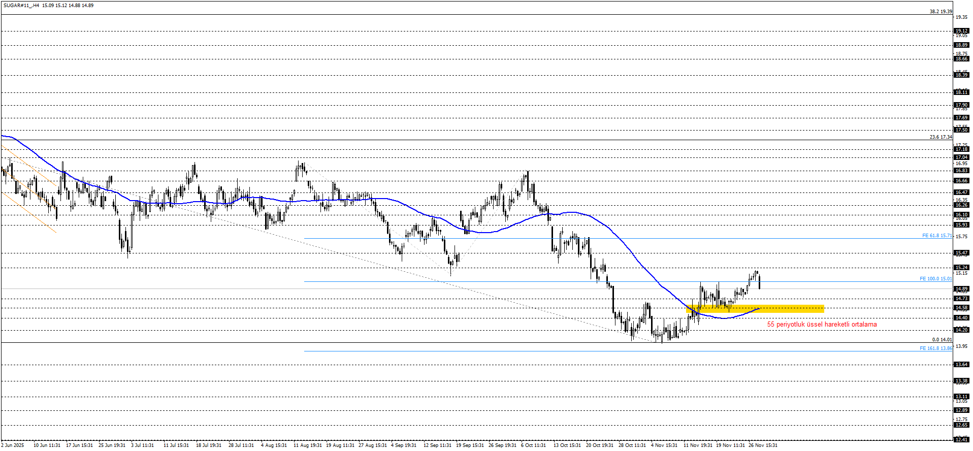The height and width of the screenshot is (451, 973).
Task: Click the '28 Oct 11:31' time label
Action: pyautogui.click(x=632, y=445)
